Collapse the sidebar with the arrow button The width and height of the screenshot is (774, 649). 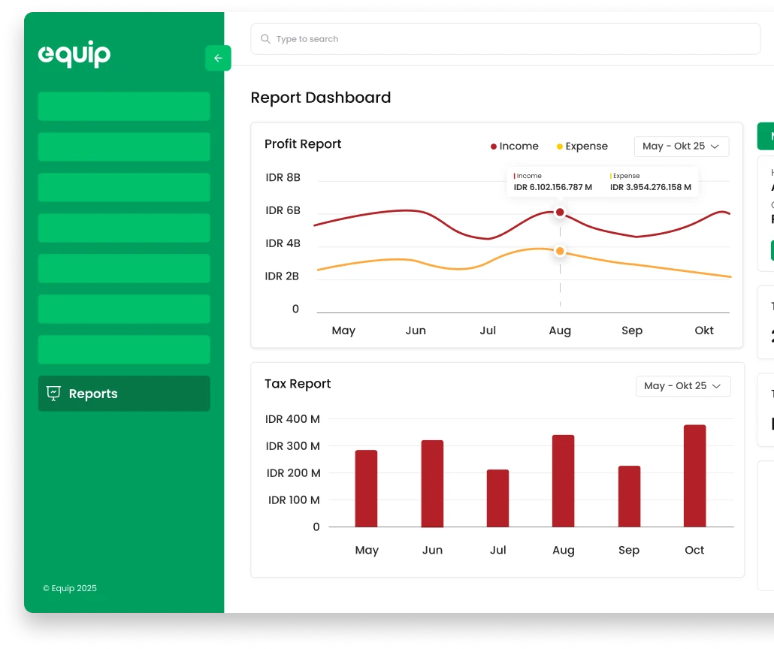click(218, 59)
